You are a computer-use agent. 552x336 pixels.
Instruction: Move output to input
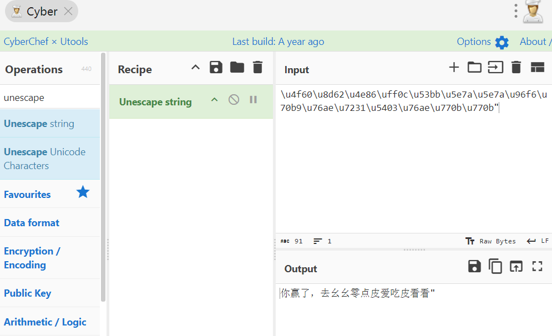(516, 266)
